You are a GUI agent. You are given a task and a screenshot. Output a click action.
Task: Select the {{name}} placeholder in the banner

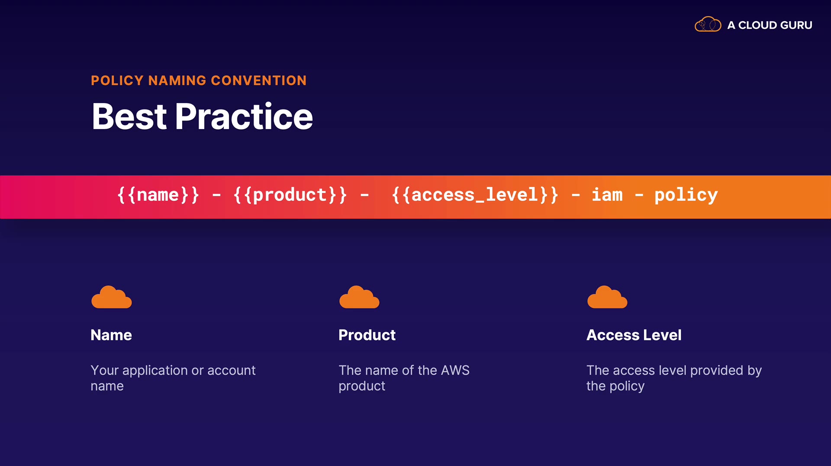[x=158, y=195]
